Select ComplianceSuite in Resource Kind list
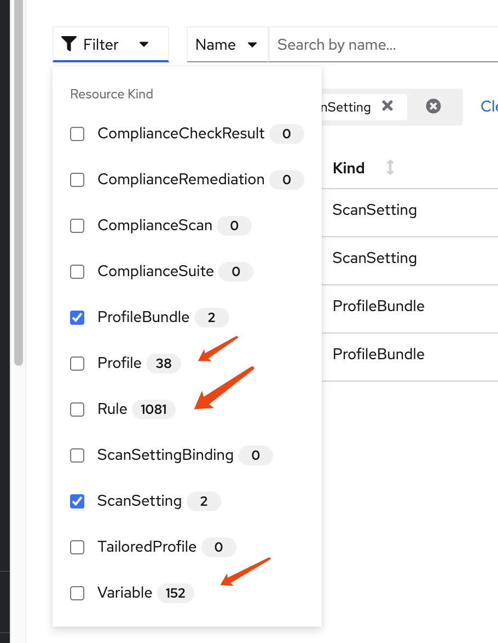The image size is (498, 643). click(155, 271)
